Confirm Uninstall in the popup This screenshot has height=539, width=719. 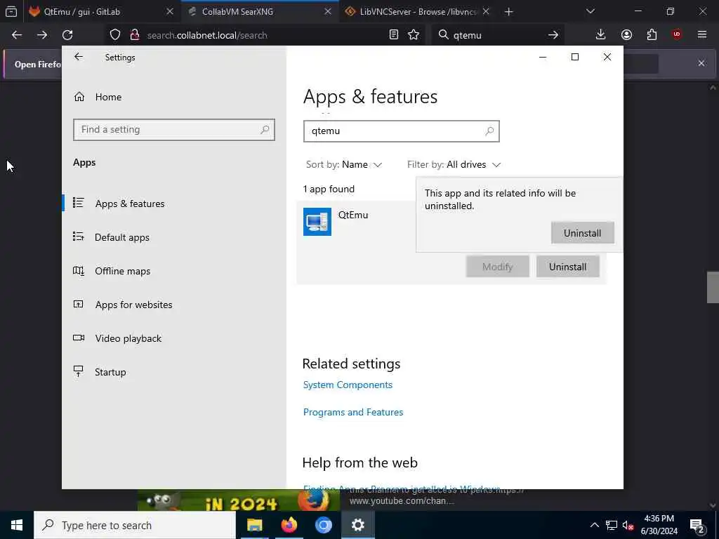[582, 233]
